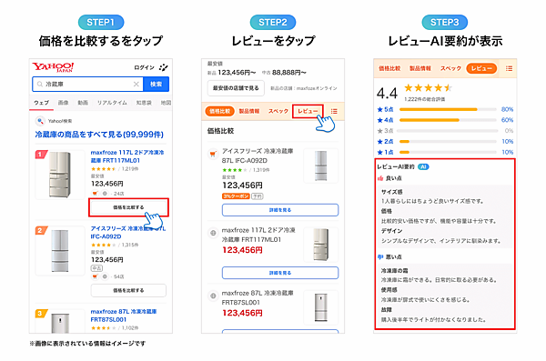Click the AI badge next to レビューAI要約
Screen dimensions: 546x361
tap(423, 166)
